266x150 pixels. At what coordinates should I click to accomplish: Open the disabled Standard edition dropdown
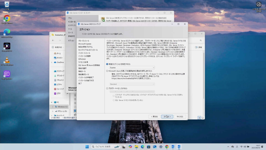pyautogui.click(x=132, y=84)
